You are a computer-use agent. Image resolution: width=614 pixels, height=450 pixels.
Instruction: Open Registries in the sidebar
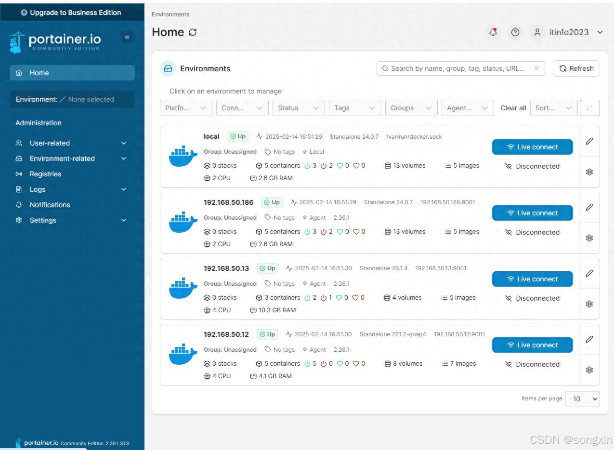click(71, 174)
